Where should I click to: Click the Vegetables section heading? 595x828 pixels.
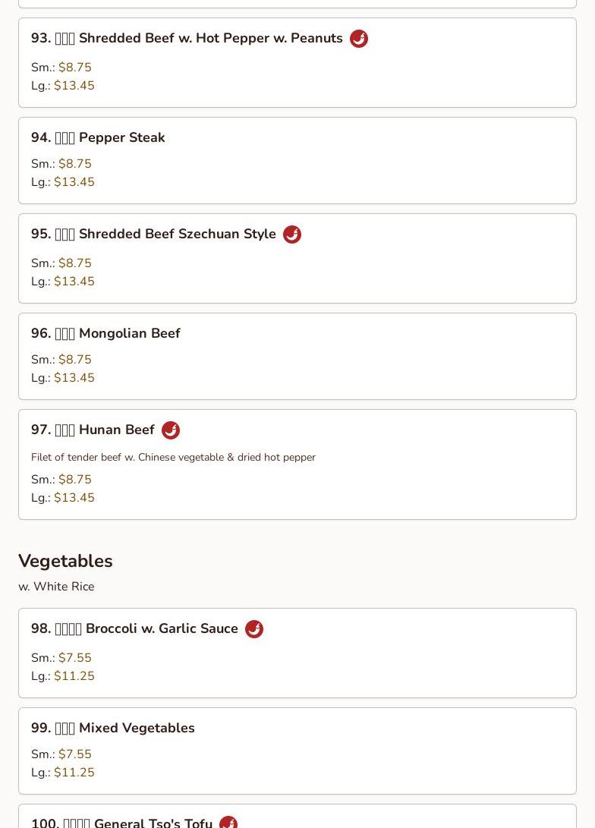click(x=65, y=561)
